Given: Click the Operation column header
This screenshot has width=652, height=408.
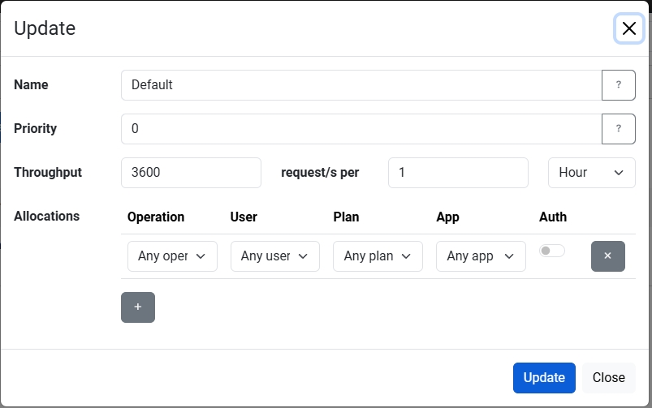Looking at the screenshot, I should tap(156, 217).
